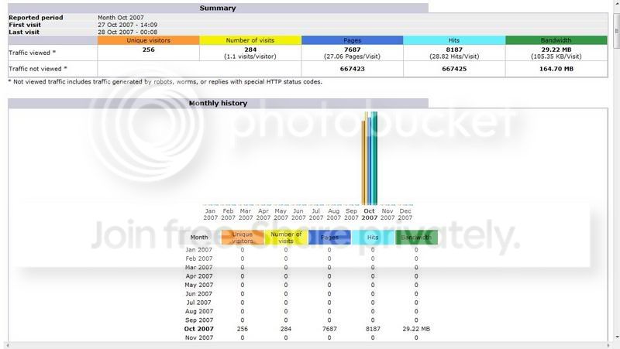Click the '(1.1 visits/visitor)' text

coord(250,56)
